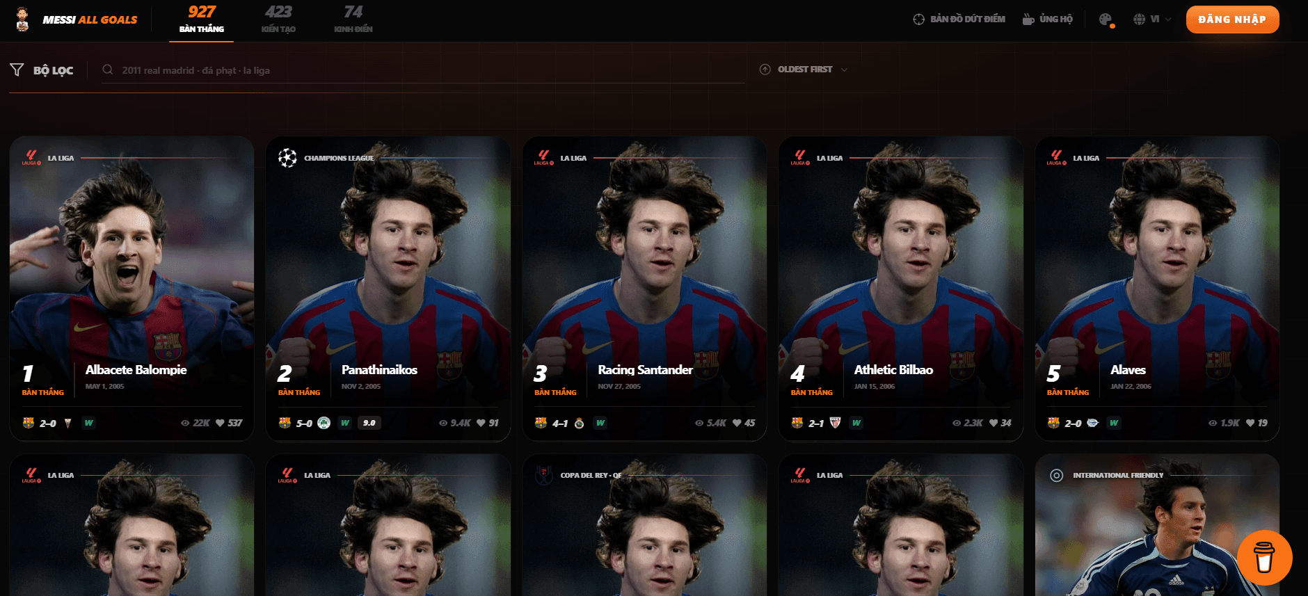Viewport: 1308px width, 596px height.
Task: Expand the VI language dropdown
Action: coord(1152,19)
